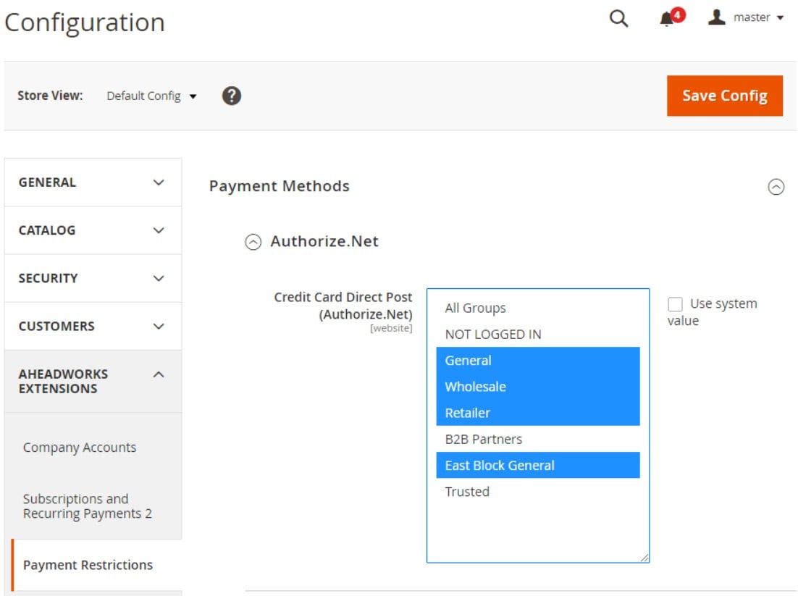The image size is (798, 596).
Task: Click the Save Config button
Action: [x=725, y=96]
